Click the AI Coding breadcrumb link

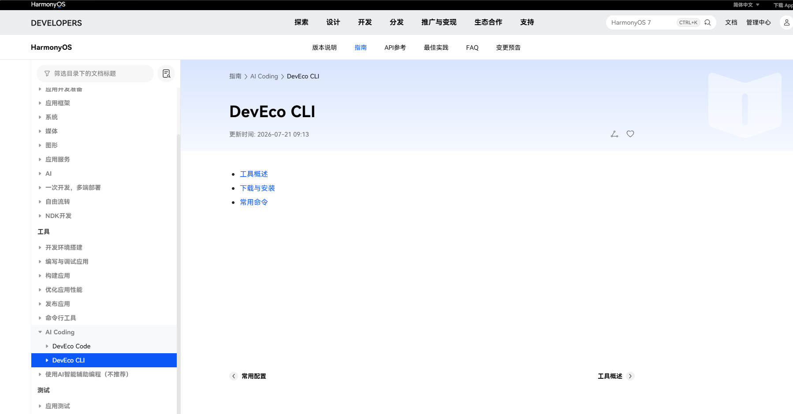(x=264, y=76)
